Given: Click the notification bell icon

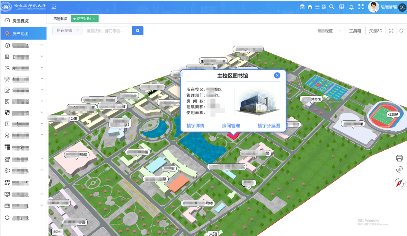Looking at the screenshot, I should click(x=351, y=7).
